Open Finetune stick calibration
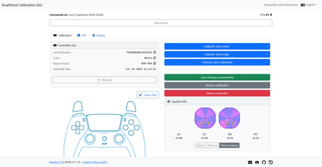322x167 pixels. (217, 62)
